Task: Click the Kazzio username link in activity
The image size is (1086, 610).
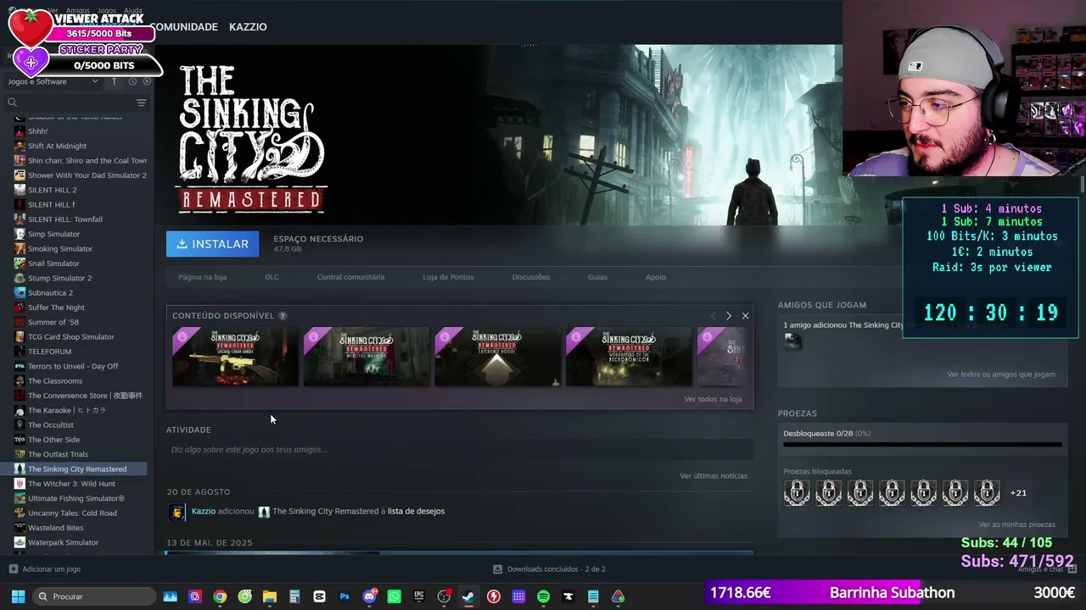Action: pyautogui.click(x=204, y=512)
